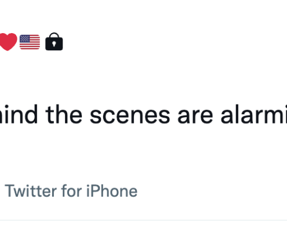
Task: Click the word "iPhone" in source label
Action: 112,191
